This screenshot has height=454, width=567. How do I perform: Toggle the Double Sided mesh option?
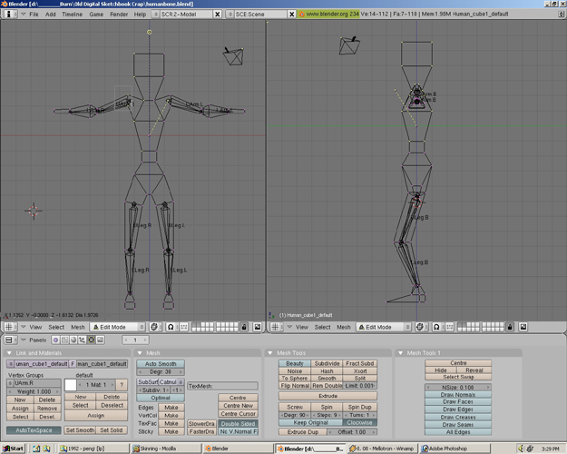[x=238, y=424]
